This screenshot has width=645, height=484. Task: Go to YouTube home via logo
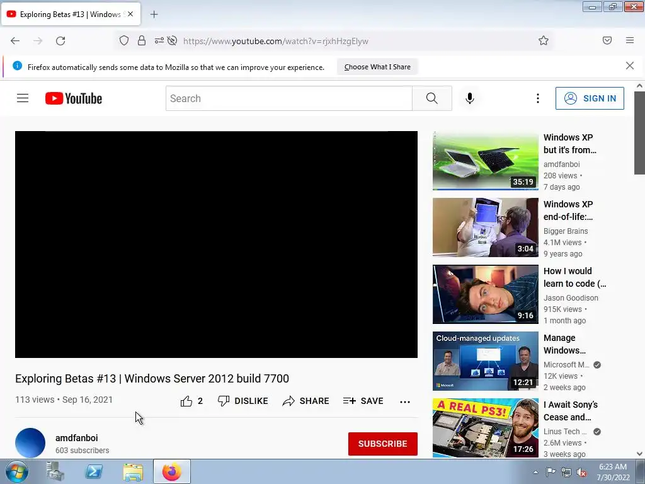point(74,98)
